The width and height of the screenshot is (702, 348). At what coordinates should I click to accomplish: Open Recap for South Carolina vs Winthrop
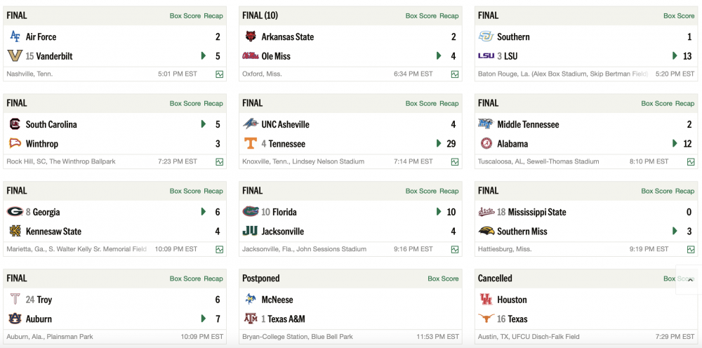tap(213, 104)
